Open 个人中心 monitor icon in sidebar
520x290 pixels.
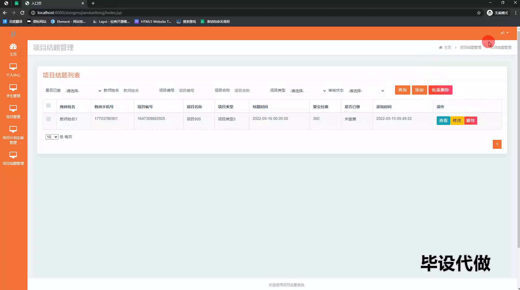click(x=13, y=67)
